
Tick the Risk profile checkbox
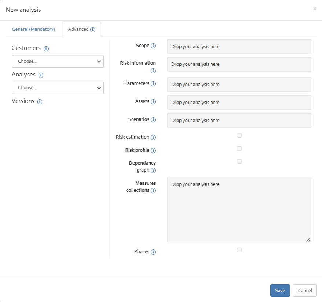click(239, 148)
